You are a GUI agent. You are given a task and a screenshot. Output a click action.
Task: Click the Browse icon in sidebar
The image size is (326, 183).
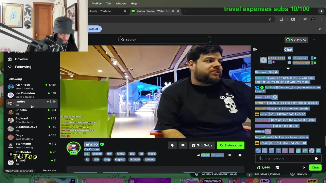pyautogui.click(x=10, y=59)
